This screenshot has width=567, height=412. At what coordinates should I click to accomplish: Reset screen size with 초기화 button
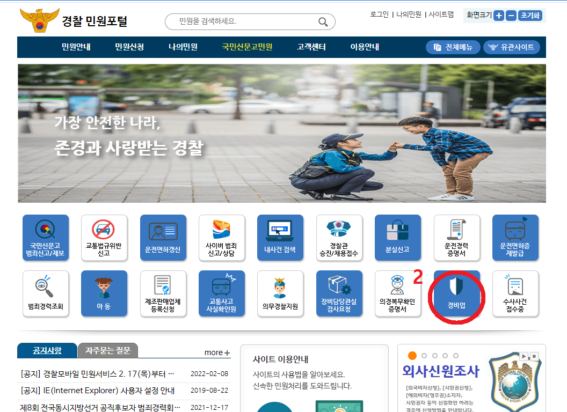point(530,16)
